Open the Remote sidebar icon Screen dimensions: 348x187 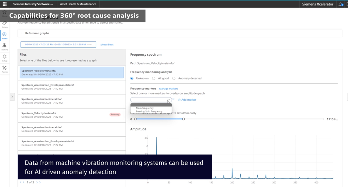pos(4,47)
